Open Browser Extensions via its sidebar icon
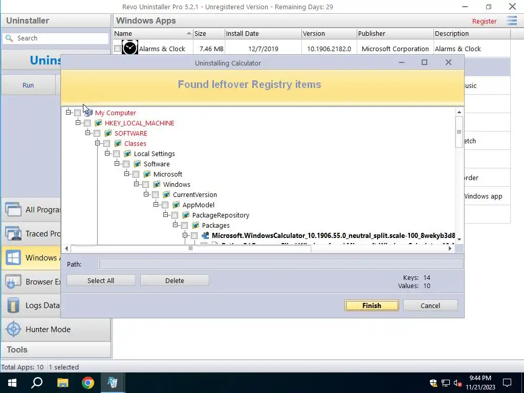 tap(13, 282)
